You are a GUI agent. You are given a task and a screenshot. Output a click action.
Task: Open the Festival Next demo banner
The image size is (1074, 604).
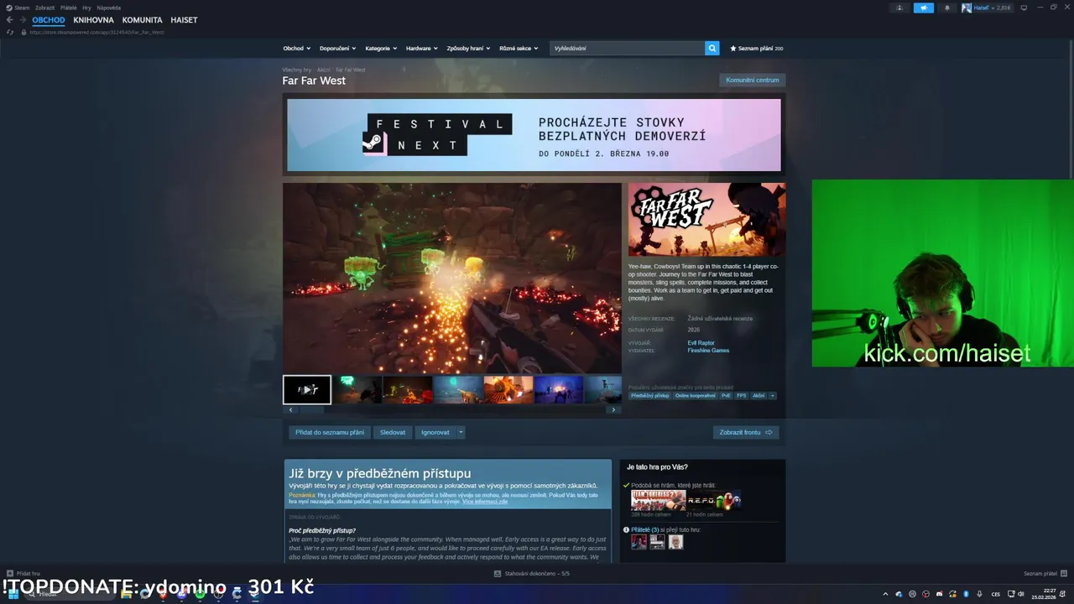534,135
